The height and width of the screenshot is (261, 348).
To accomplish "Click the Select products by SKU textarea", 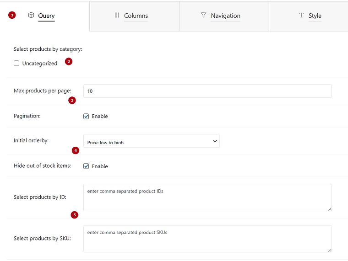I will [x=207, y=239].
